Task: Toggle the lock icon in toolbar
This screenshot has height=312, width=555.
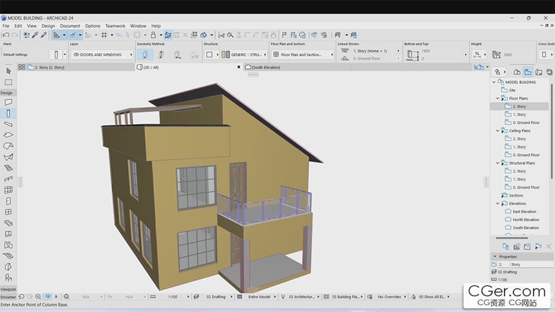Action: [153, 35]
